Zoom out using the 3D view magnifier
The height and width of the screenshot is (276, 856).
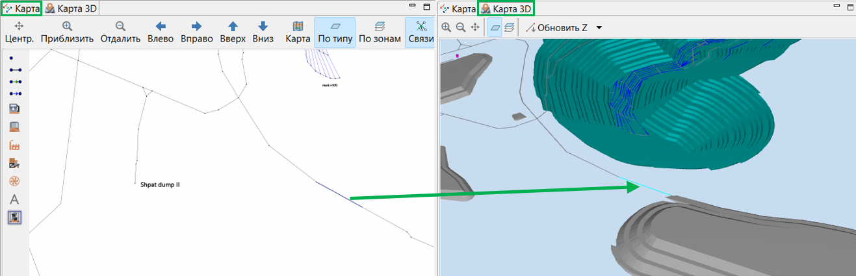tap(461, 27)
